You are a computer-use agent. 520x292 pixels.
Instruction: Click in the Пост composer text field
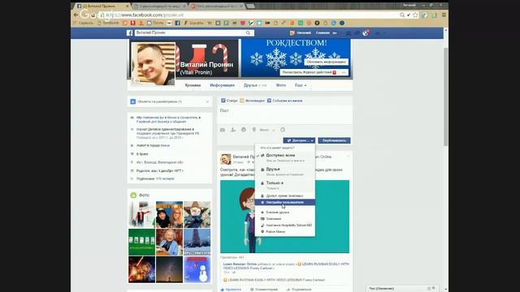tap(284, 114)
